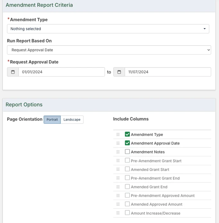This screenshot has height=223, width=219.
Task: Expand the Run Report Based On dropdown
Action: (x=109, y=50)
